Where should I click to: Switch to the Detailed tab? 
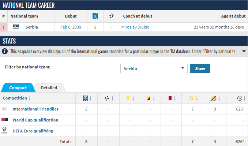49,88
